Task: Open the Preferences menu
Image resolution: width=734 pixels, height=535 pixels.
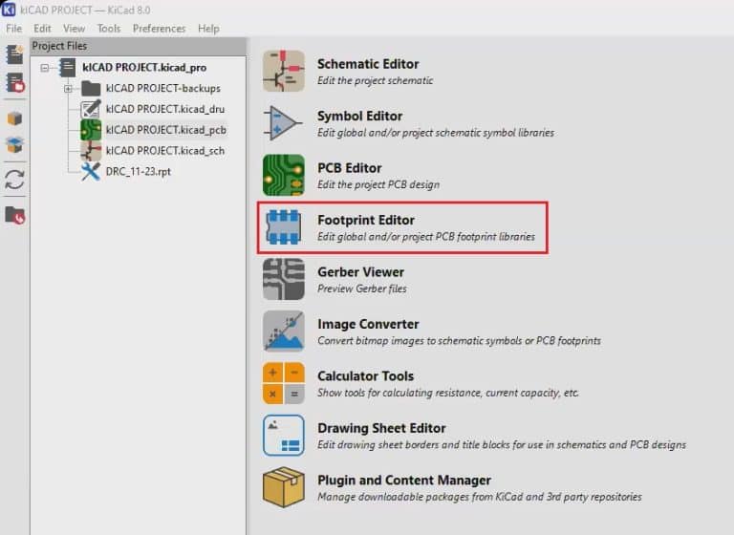Action: click(159, 29)
